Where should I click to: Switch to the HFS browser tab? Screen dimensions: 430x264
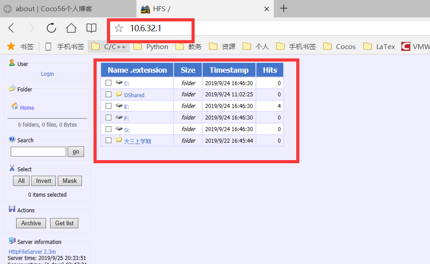pyautogui.click(x=179, y=8)
